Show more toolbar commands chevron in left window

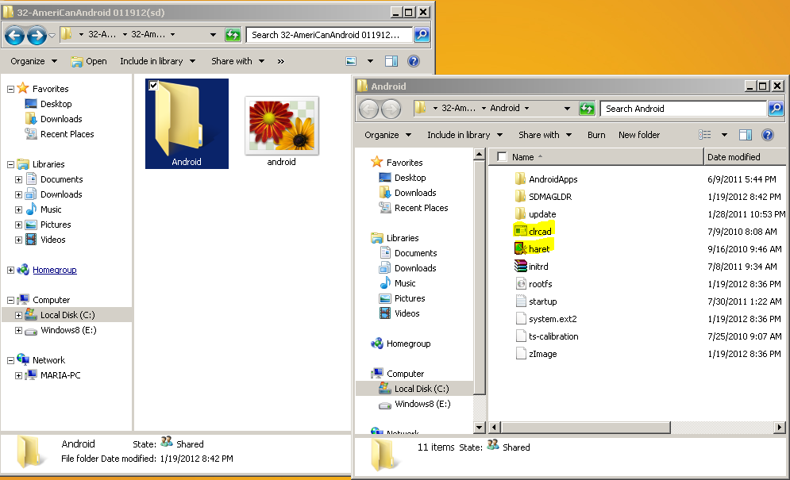point(280,61)
